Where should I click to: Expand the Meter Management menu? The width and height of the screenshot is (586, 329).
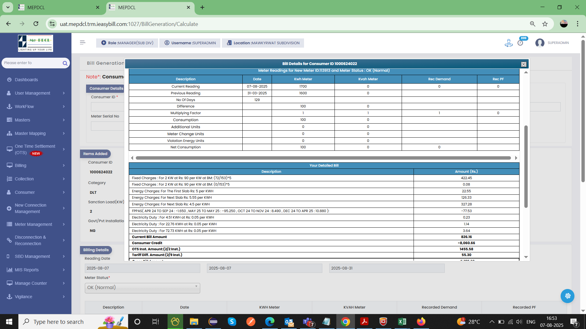(36, 224)
